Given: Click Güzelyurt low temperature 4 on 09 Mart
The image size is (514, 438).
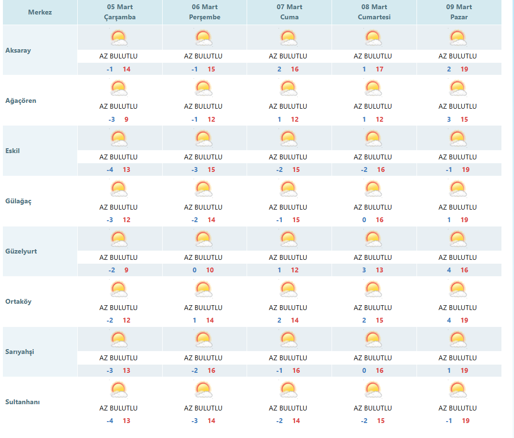Looking at the screenshot, I should [449, 270].
